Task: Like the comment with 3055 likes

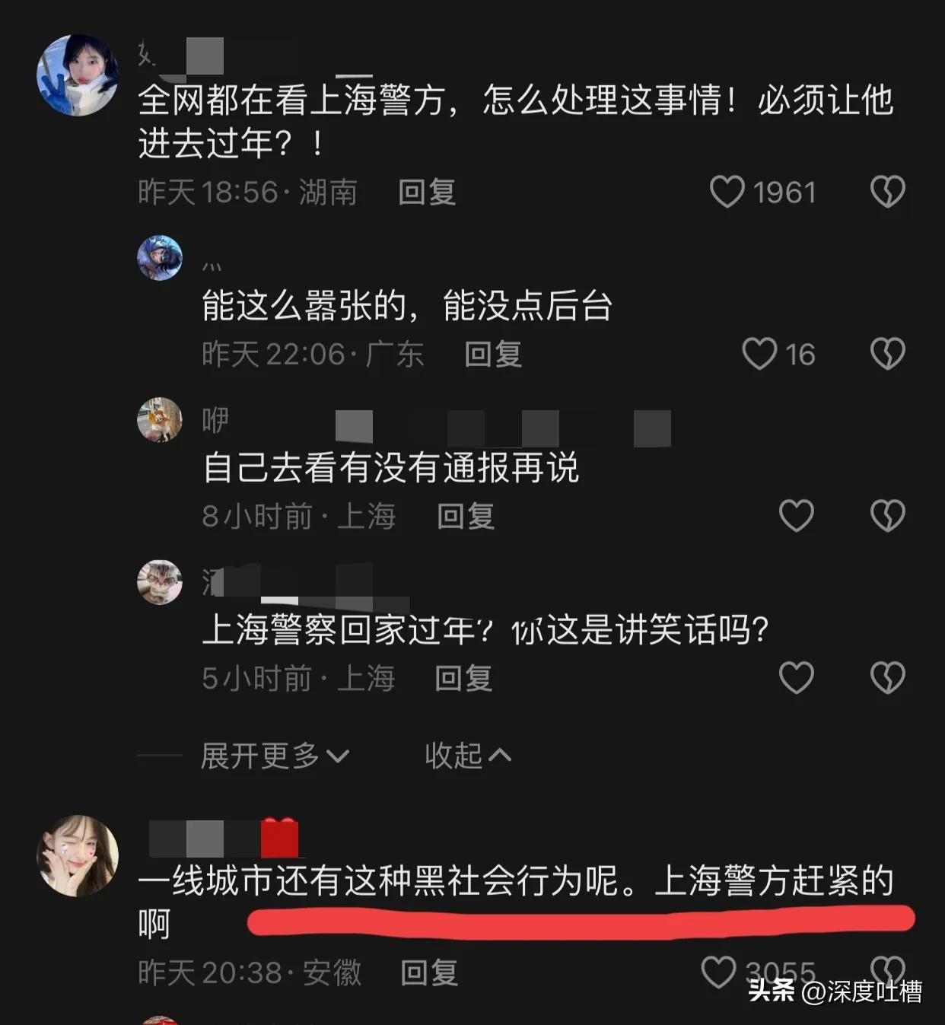Action: (718, 972)
